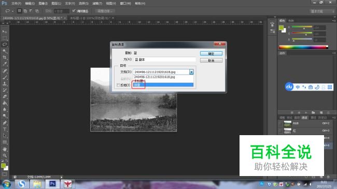Select the Hand tool
This screenshot has height=189, width=337.
[x=5, y=149]
